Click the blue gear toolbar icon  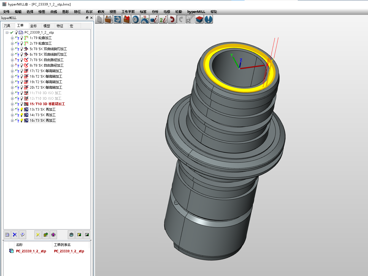coord(136,19)
